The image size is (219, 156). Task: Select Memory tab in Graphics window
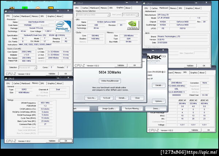(104, 8)
